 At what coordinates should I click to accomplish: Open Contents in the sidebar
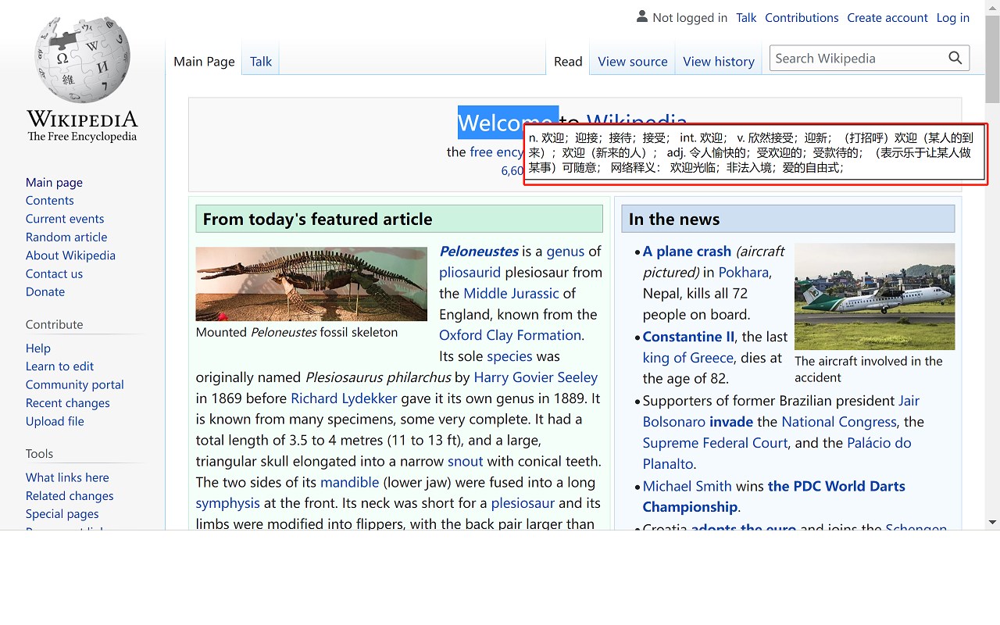click(x=49, y=200)
